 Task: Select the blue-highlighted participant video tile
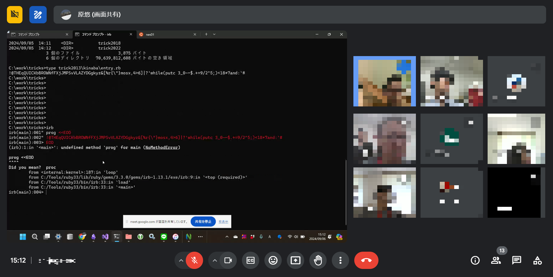[x=385, y=81]
